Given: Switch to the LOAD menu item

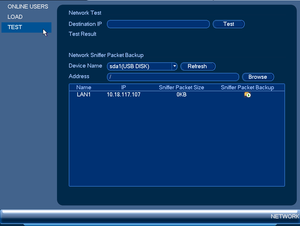Looking at the screenshot, I should click(15, 17).
